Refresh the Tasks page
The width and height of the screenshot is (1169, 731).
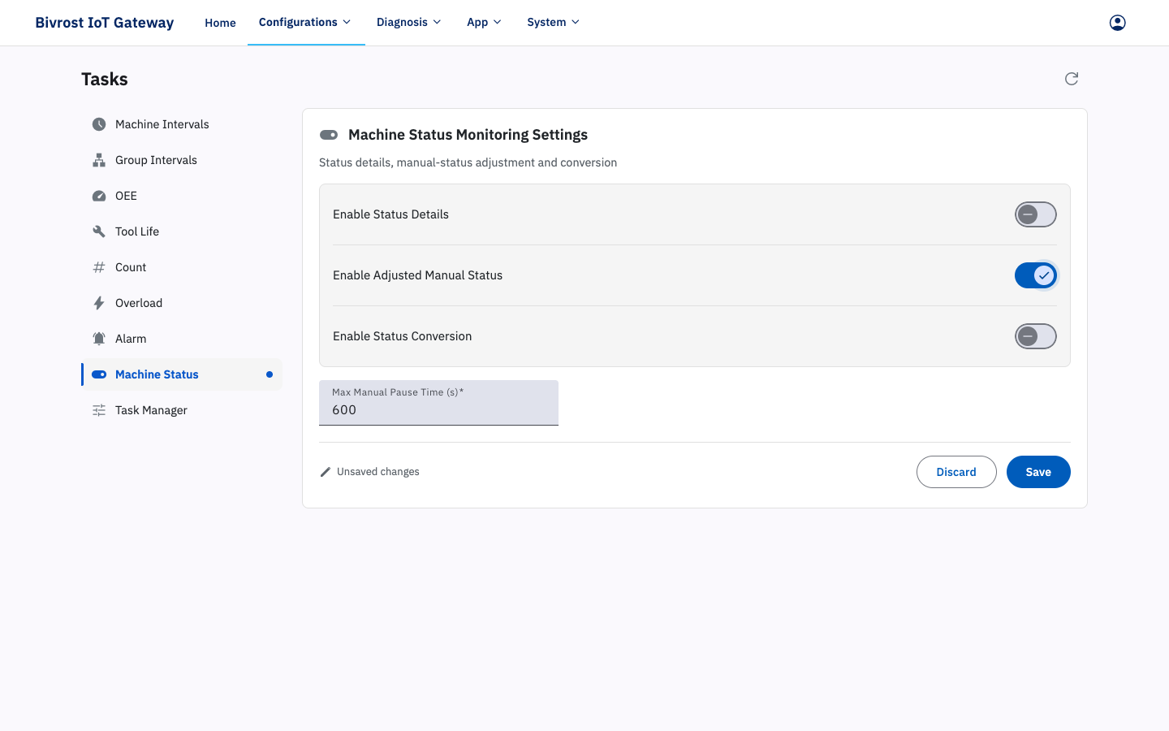pyautogui.click(x=1072, y=79)
